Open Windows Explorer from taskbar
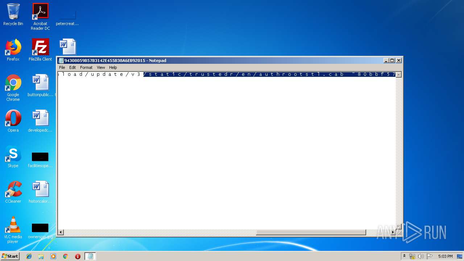 click(41, 256)
